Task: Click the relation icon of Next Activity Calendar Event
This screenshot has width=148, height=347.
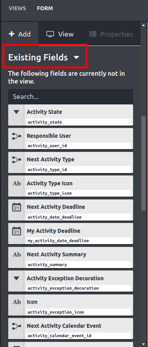Action: coord(16,326)
